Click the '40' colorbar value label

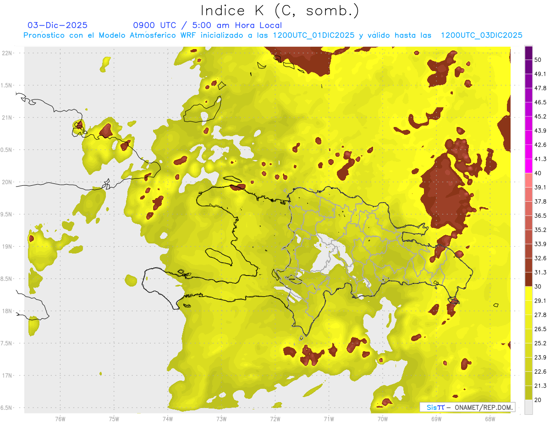point(538,173)
